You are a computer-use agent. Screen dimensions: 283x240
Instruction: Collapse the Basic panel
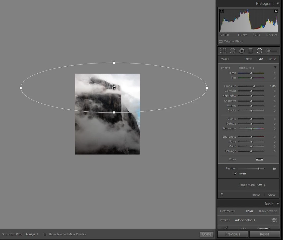(278, 204)
